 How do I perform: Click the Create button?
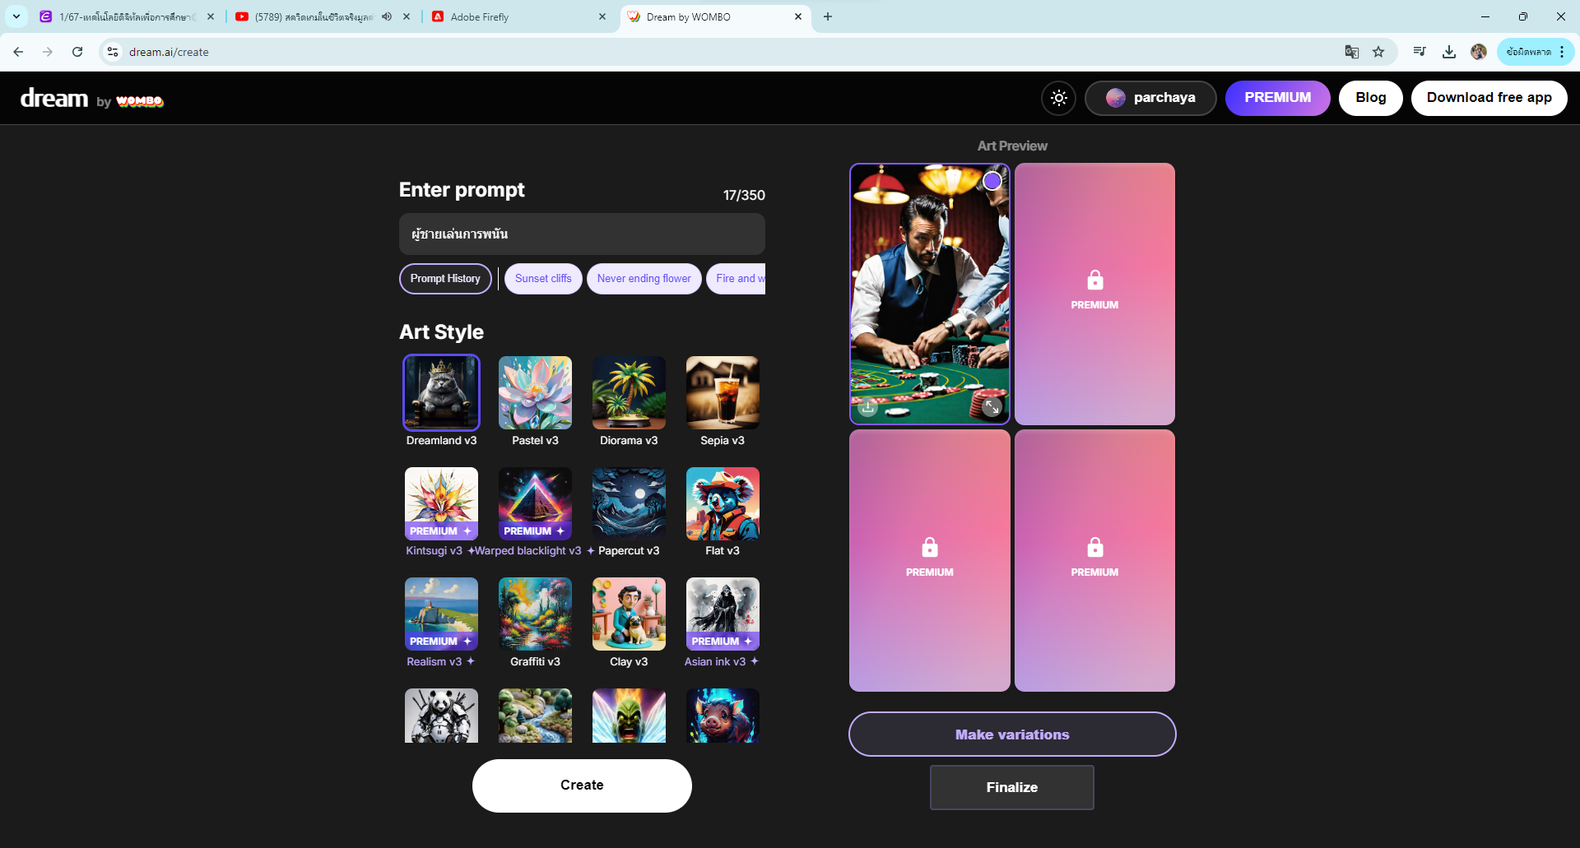[x=582, y=785]
